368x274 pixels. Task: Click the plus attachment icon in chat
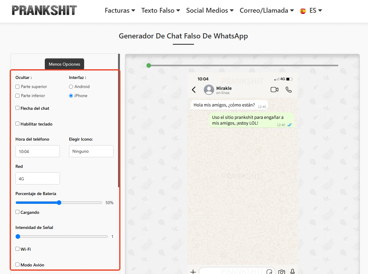(193, 271)
